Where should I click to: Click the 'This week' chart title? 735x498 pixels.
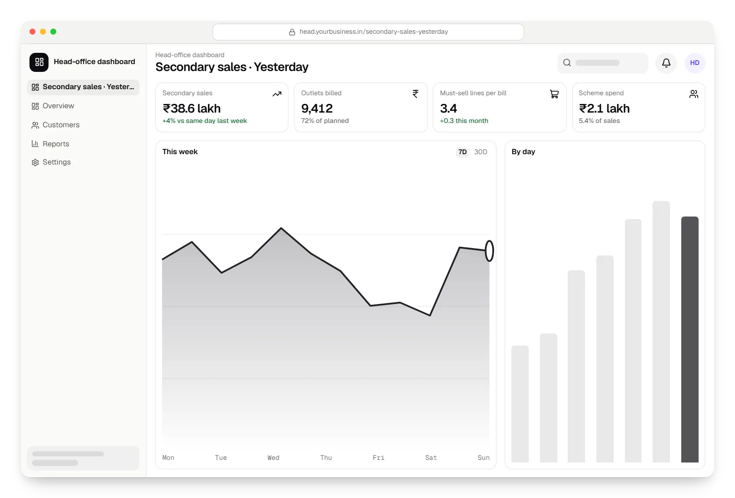pos(180,152)
